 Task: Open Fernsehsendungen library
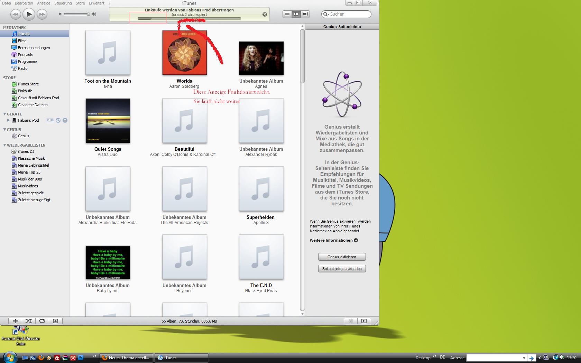35,48
